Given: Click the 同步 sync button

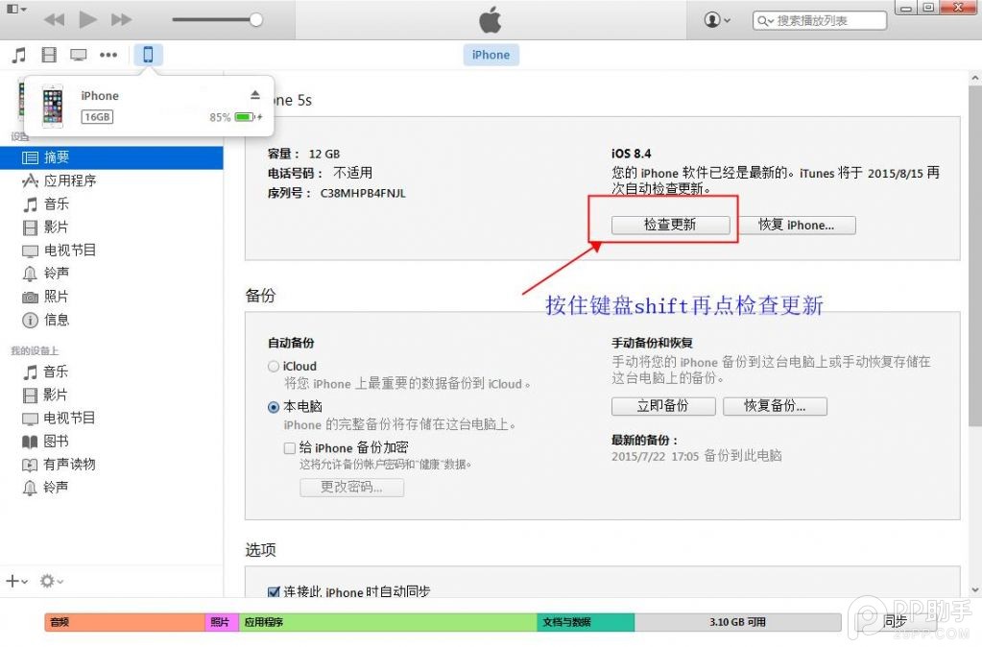Looking at the screenshot, I should click(x=895, y=621).
